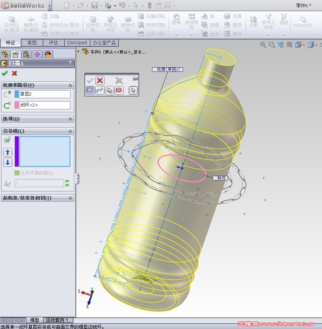The width and height of the screenshot is (322, 329).
Task: Choose the 圆顶 dome tool
Action: (x=233, y=25)
